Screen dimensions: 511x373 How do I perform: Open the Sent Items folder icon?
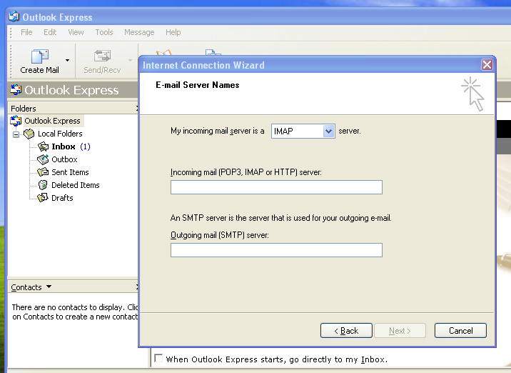point(43,172)
